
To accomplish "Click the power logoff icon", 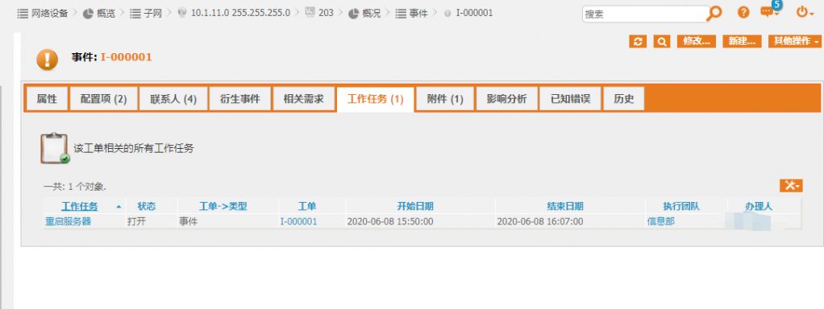I will click(805, 12).
